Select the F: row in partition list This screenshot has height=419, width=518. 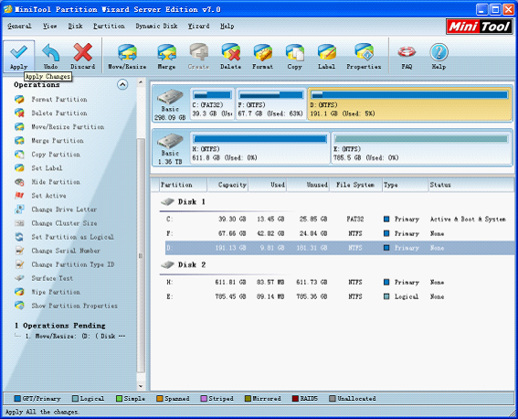click(340, 233)
